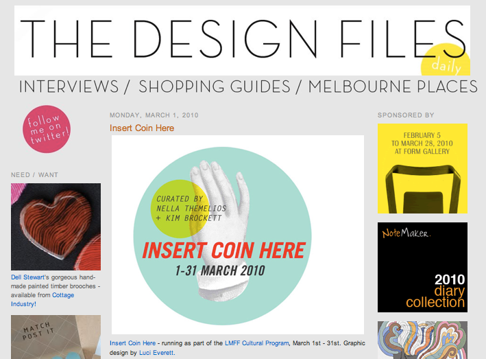Open the Melbourne Places section
This screenshot has width=486, height=359.
(x=393, y=86)
